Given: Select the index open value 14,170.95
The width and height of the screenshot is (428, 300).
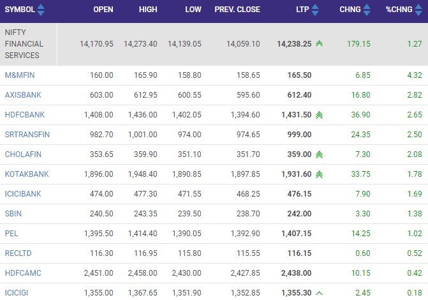Looking at the screenshot, I should (96, 43).
